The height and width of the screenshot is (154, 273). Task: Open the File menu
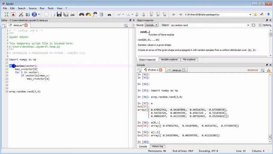coord(5,8)
